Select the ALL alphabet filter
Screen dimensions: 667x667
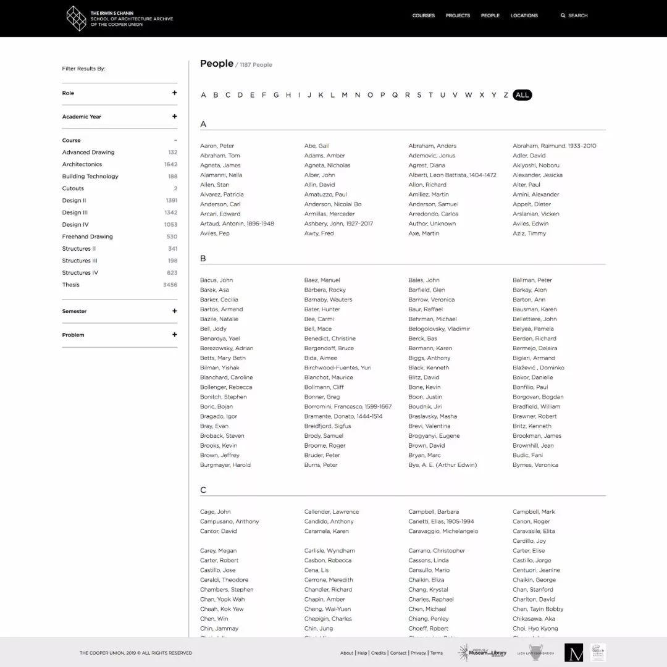point(522,95)
